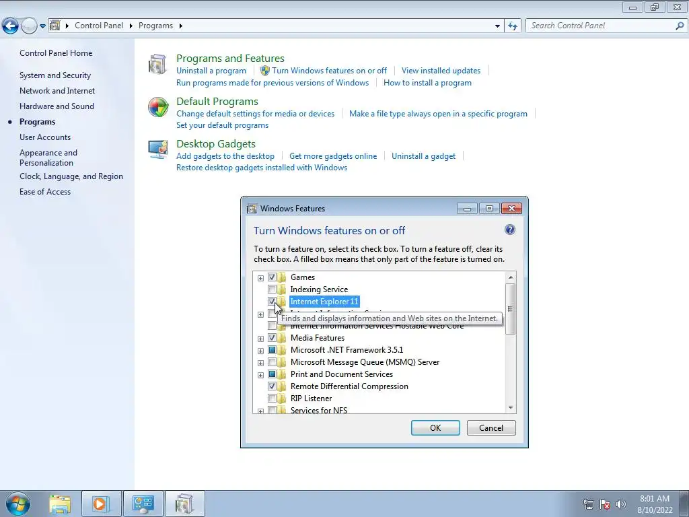
Task: Open User Accounts category
Action: [45, 137]
